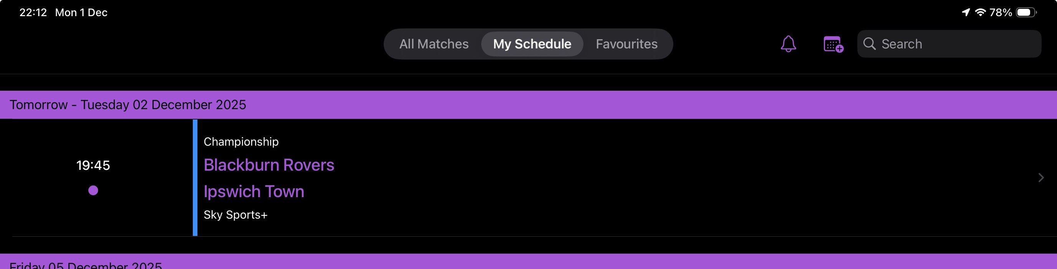Tap the Friday 05 December header
The image size is (1057, 269).
click(x=85, y=264)
